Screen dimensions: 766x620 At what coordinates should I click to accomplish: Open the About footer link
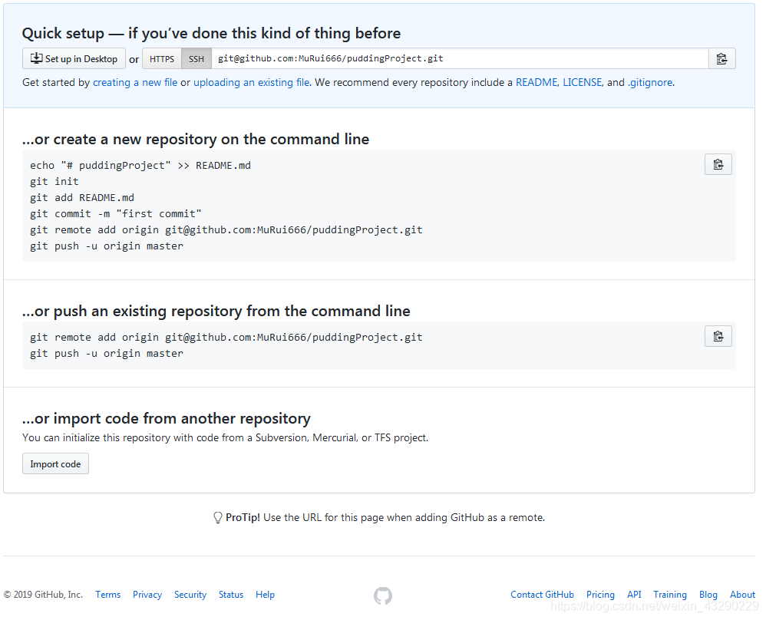tap(742, 595)
